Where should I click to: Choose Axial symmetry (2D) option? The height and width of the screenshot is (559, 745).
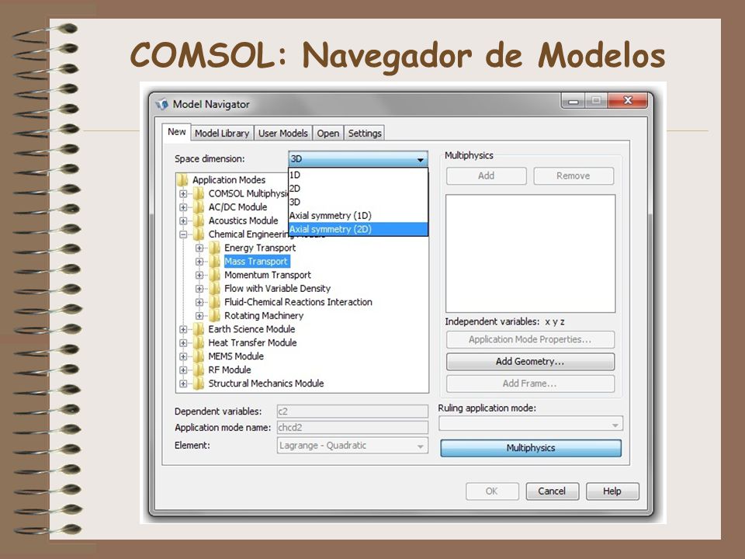[359, 229]
